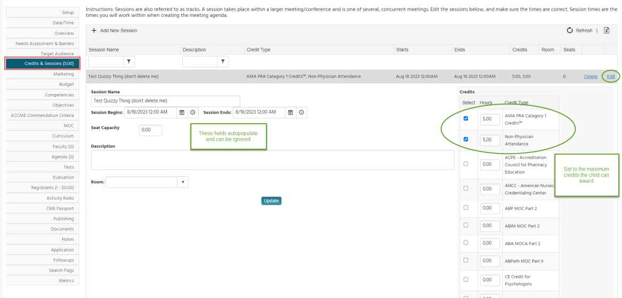Enable the ABP MOC Part 2 checkbox
The image size is (622, 298).
click(x=466, y=208)
